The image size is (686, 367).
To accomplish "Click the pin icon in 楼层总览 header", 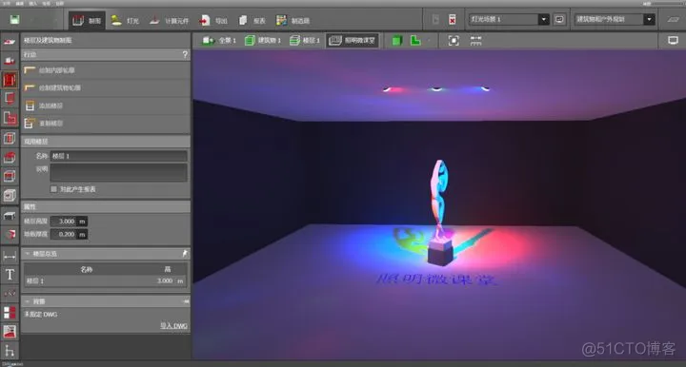I will [x=185, y=253].
